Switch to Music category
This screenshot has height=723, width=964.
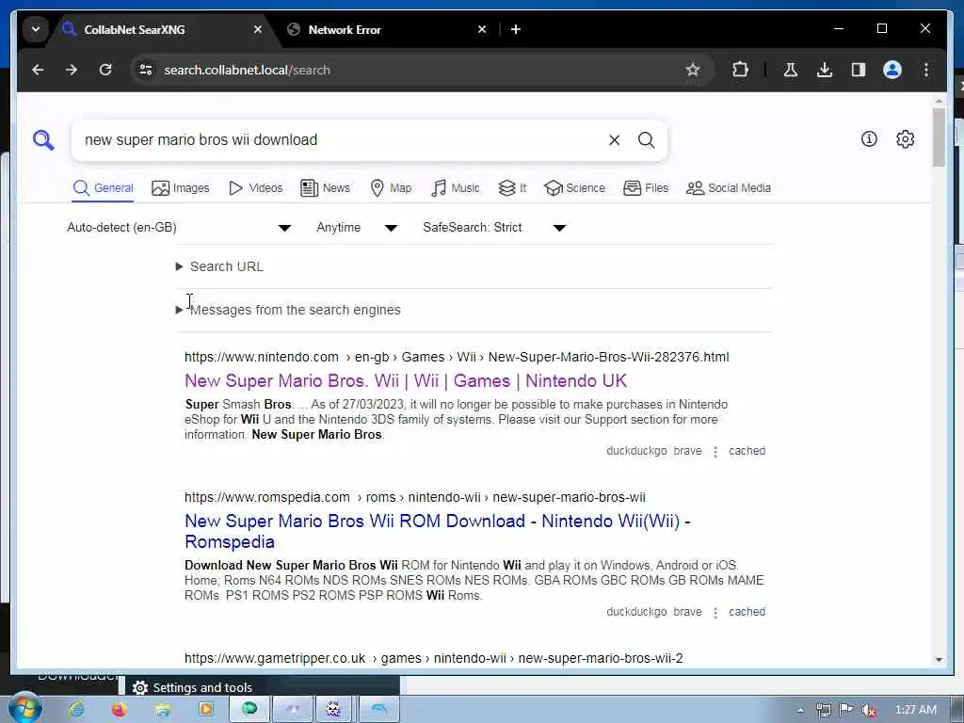pyautogui.click(x=455, y=188)
